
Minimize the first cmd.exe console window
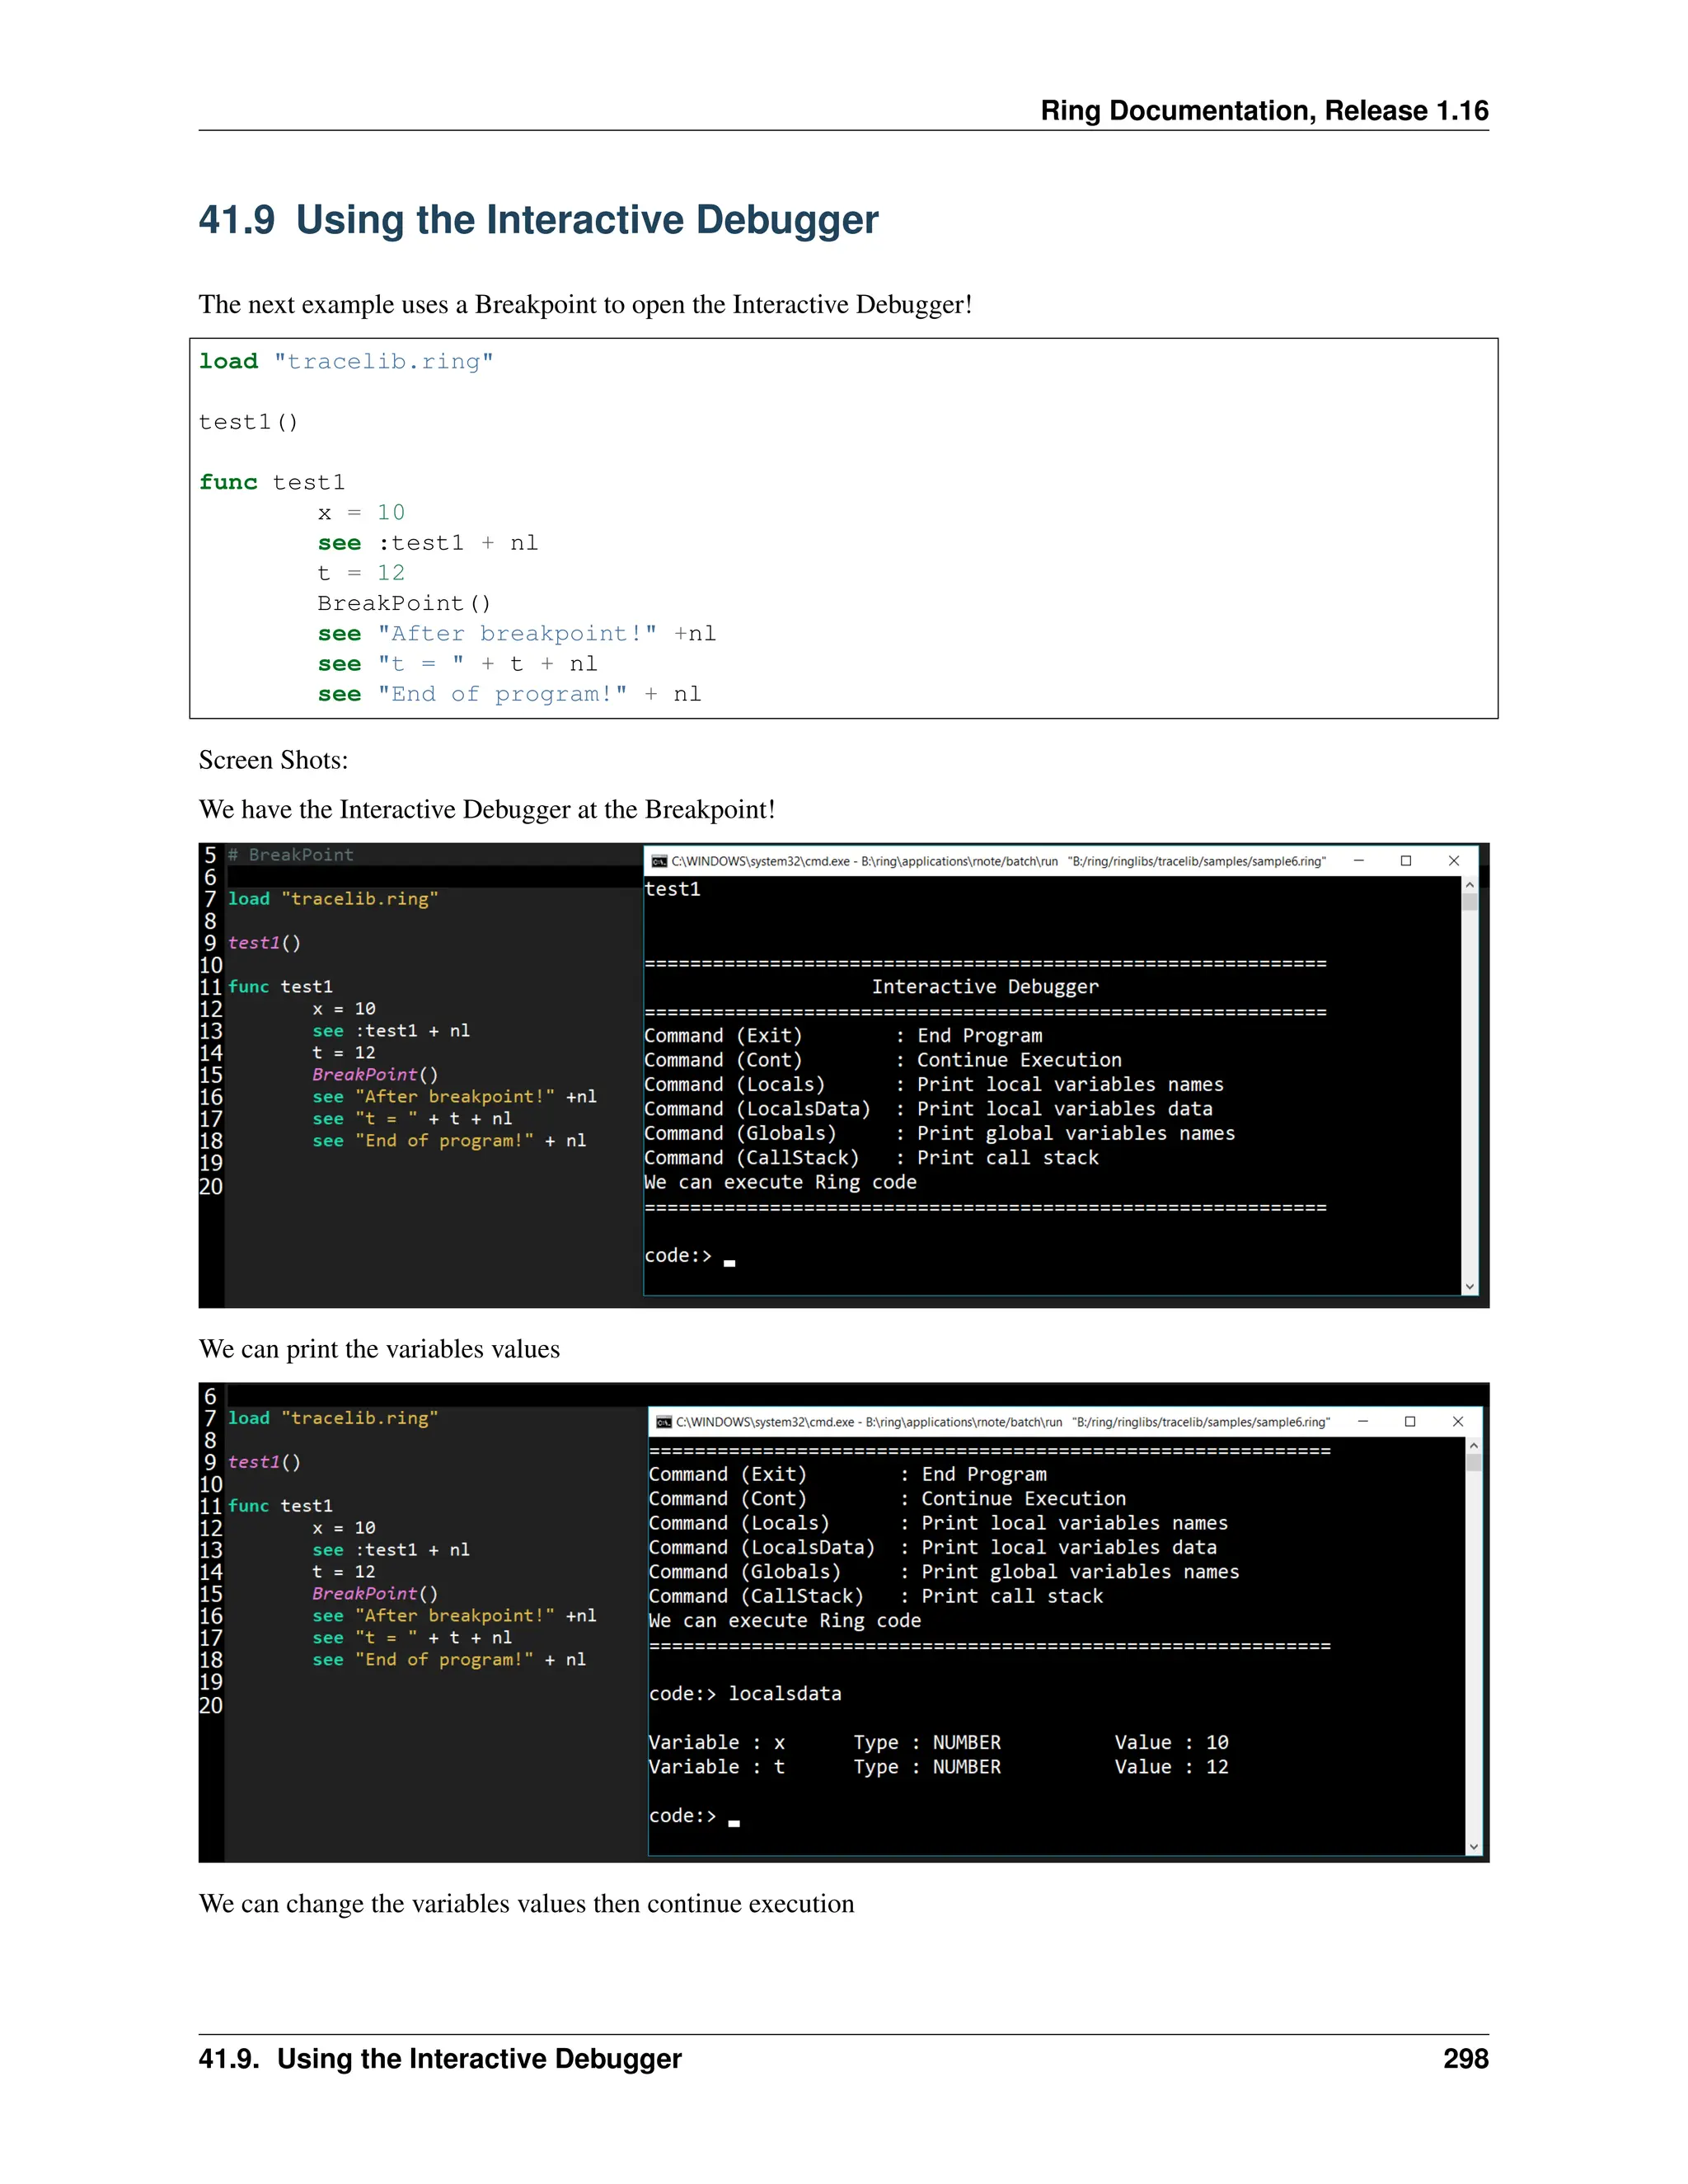[x=1358, y=861]
